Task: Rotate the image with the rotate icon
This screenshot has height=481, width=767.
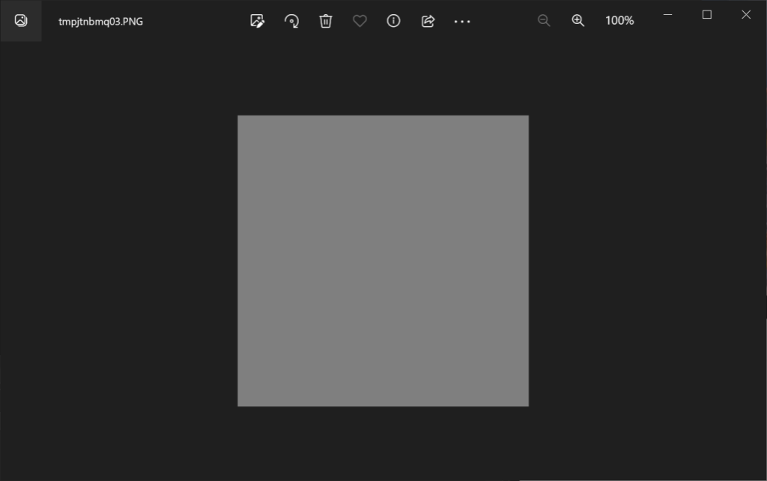Action: click(292, 21)
